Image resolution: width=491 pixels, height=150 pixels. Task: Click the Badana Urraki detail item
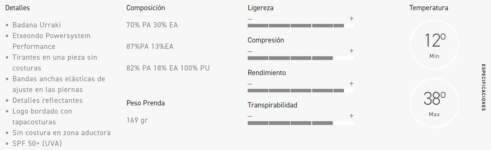(36, 25)
